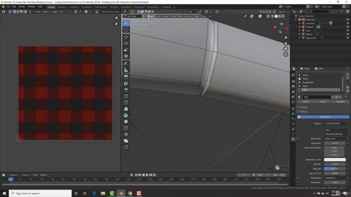
Task: Toggle visibility of Collection in outliner
Action: tap(348, 20)
